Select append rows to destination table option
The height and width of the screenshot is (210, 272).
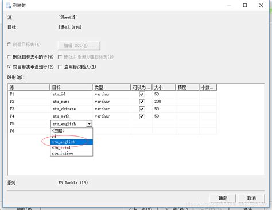[x=9, y=67]
